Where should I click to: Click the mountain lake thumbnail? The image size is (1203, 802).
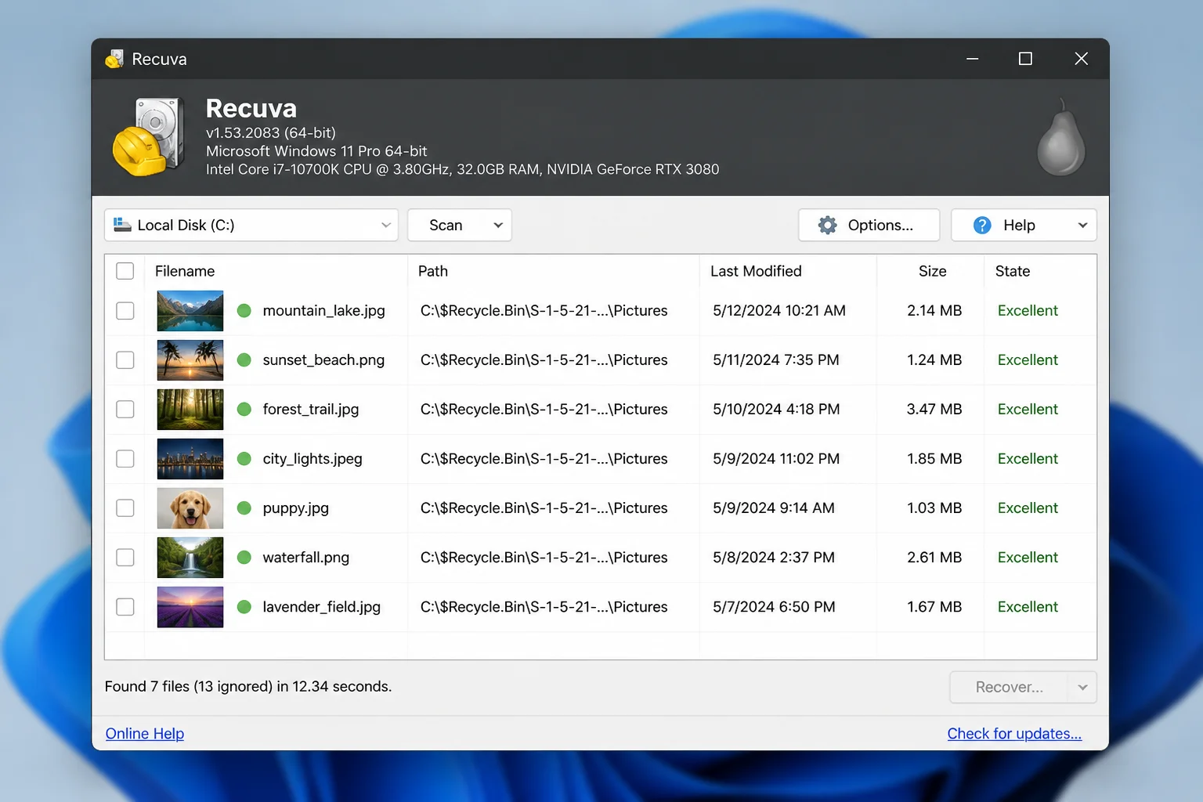pyautogui.click(x=190, y=311)
